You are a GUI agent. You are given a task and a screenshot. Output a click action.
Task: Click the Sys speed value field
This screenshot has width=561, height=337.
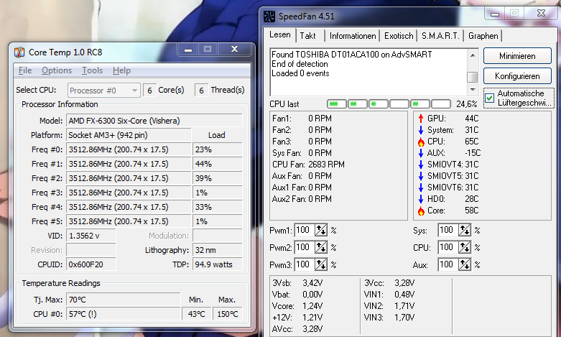[x=448, y=230]
